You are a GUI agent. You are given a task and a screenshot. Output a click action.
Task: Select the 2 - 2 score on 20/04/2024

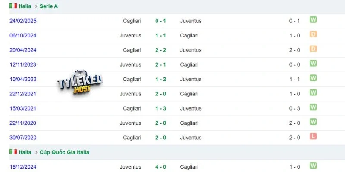[160, 50]
